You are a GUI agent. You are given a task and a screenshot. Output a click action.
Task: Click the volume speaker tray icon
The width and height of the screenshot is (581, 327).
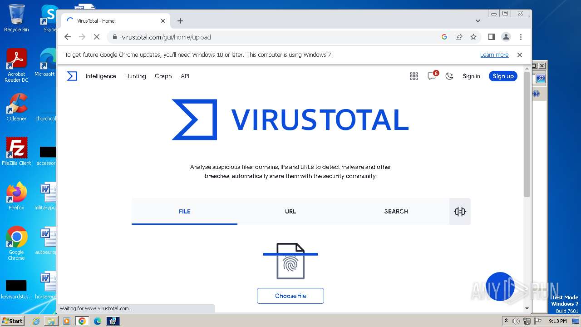[x=516, y=321]
